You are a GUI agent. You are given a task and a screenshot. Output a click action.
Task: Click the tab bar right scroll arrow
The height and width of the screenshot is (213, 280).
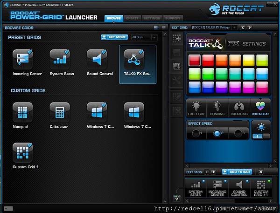(x=270, y=201)
